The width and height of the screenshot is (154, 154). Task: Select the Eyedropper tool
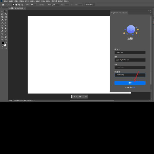point(2,20)
